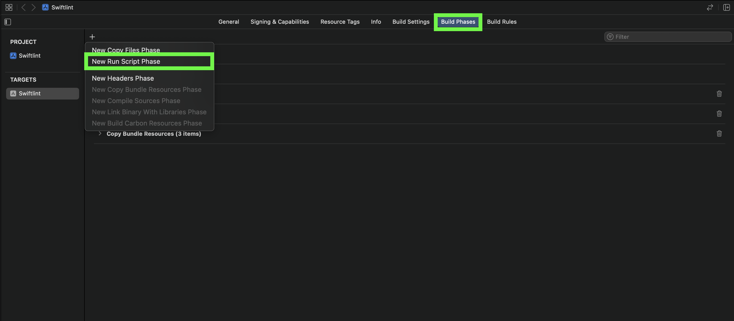Click the topmost trash icon
The image size is (734, 321).
tap(719, 94)
